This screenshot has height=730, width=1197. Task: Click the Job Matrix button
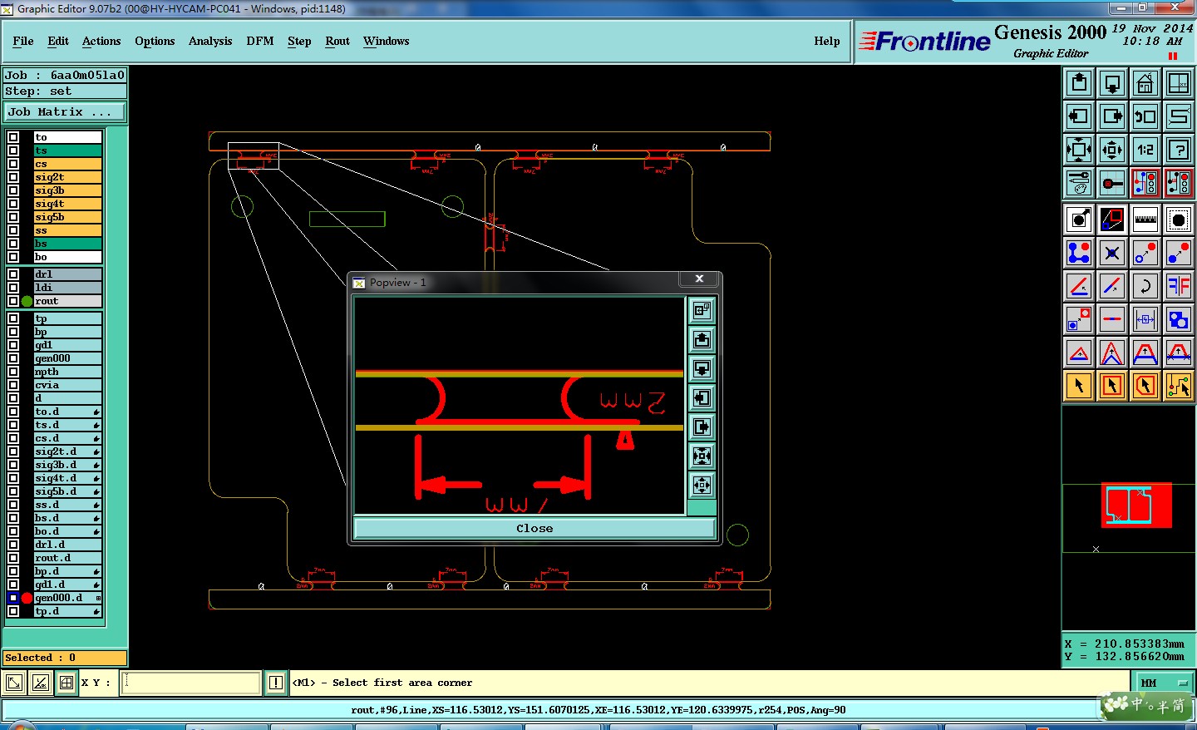tap(65, 111)
